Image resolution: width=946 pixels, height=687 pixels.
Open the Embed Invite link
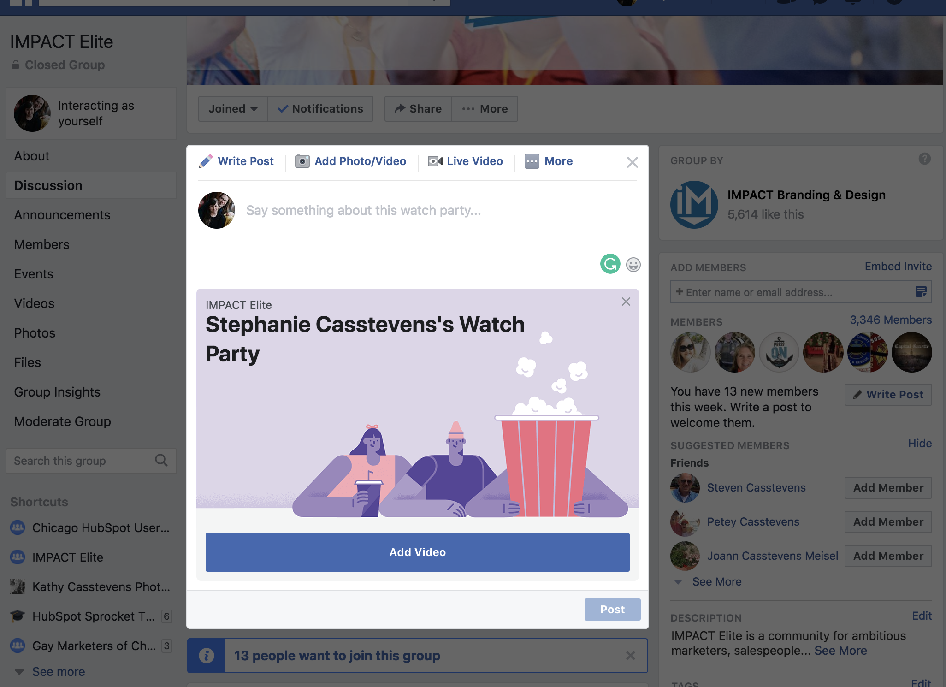898,267
